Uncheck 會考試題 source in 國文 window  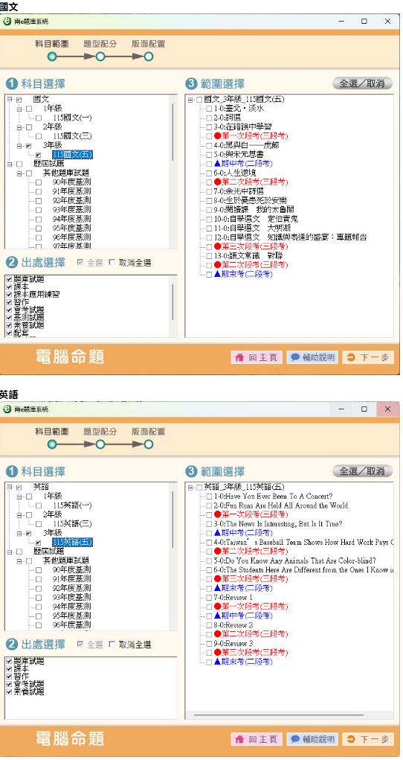tap(9, 310)
